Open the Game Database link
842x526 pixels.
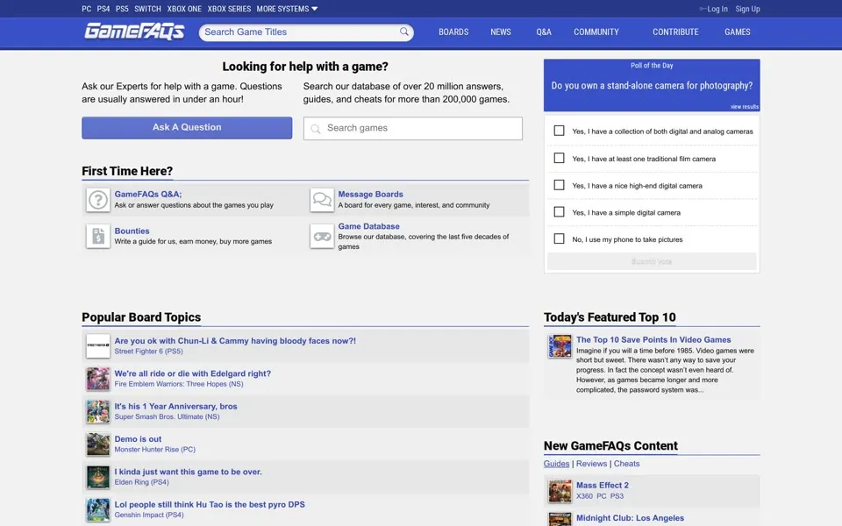tap(368, 226)
